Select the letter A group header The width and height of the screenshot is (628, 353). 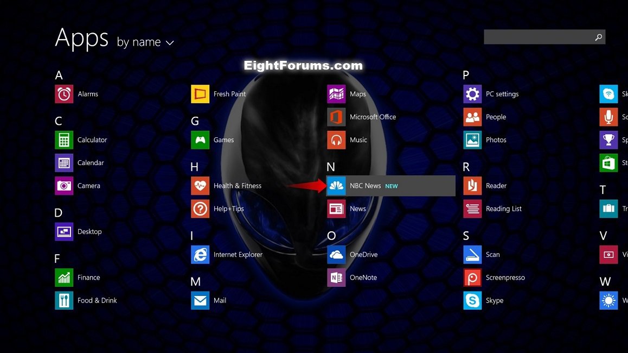[59, 75]
